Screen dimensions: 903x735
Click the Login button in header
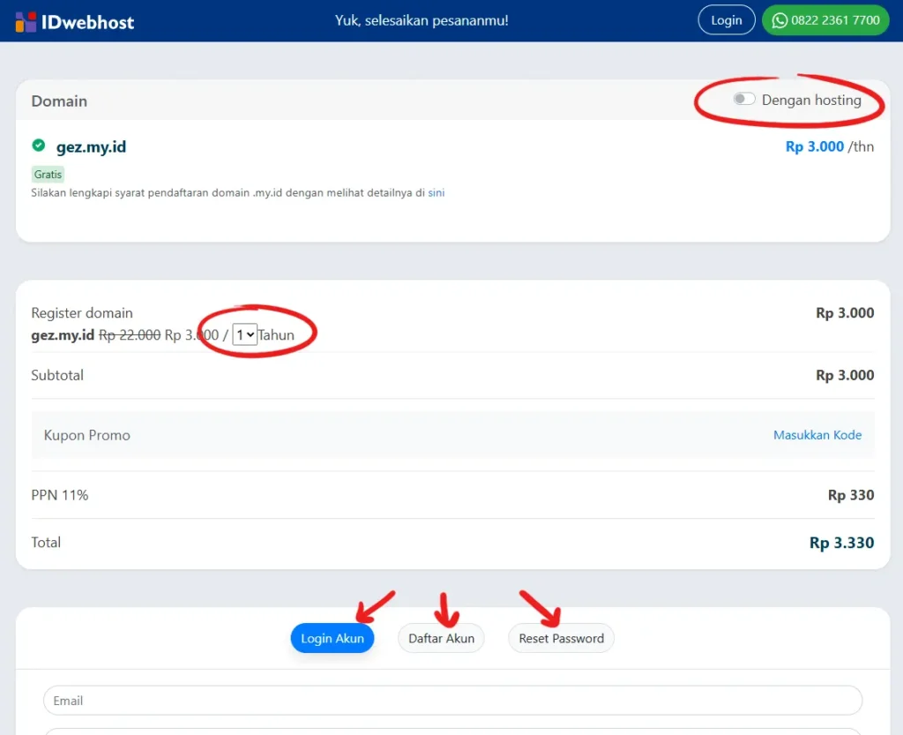point(727,20)
